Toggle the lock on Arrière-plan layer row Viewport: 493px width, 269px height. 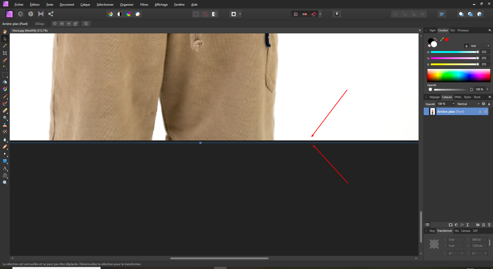pyautogui.click(x=480, y=112)
